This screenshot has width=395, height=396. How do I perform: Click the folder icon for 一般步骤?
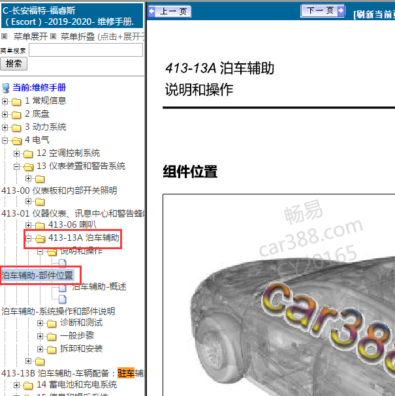click(x=52, y=337)
